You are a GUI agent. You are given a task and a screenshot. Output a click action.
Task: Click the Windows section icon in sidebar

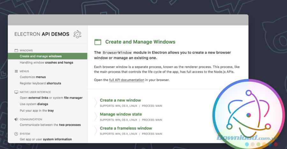16,50
